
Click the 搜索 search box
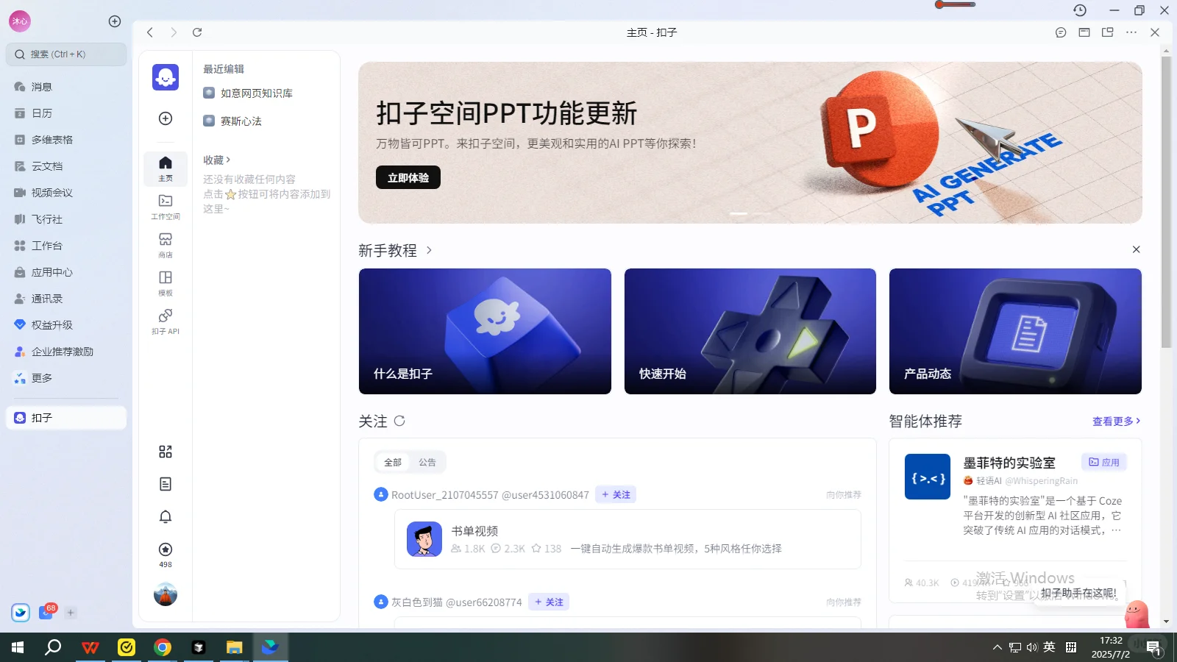click(x=66, y=54)
